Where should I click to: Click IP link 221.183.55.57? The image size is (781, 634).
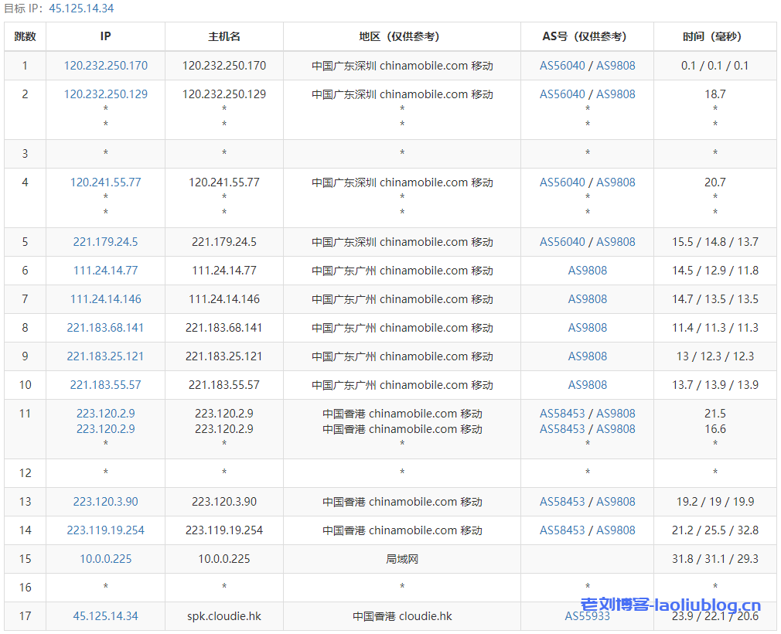[105, 385]
